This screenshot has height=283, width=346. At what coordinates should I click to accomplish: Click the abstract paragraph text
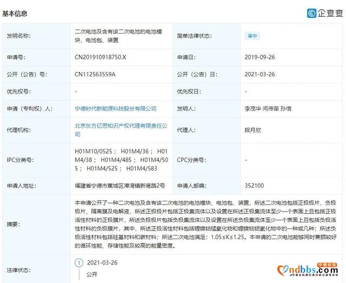(205, 225)
